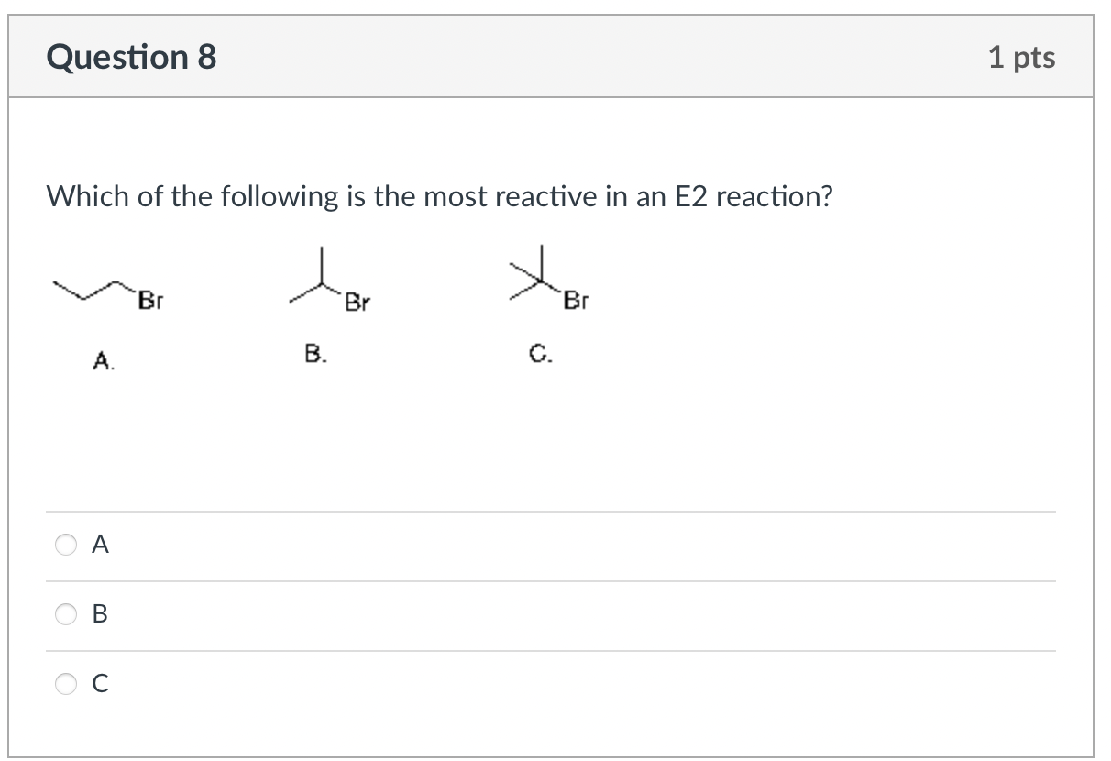
Task: Select radio button A
Action: (65, 545)
